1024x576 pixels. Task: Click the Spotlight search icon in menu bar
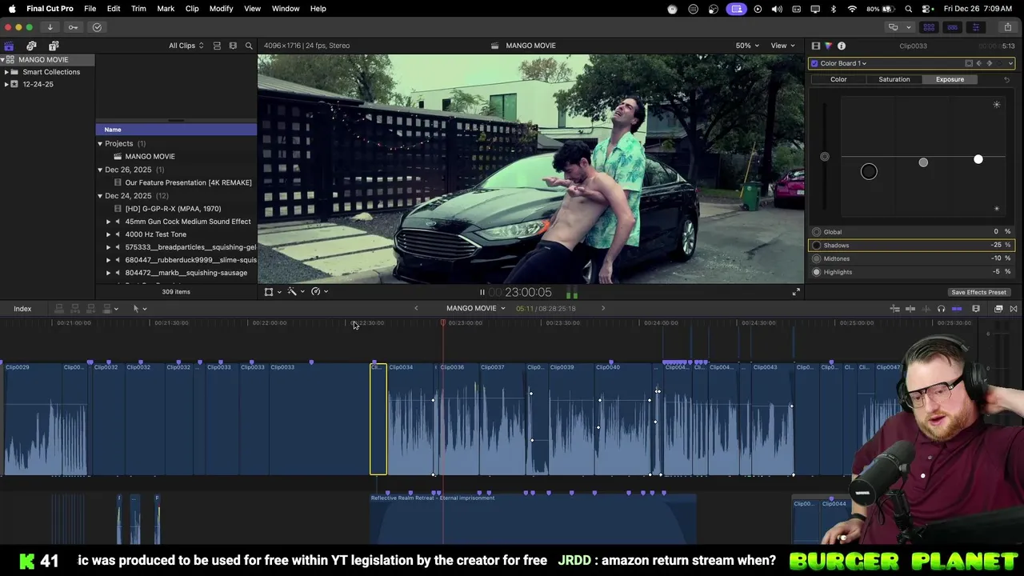pos(908,9)
